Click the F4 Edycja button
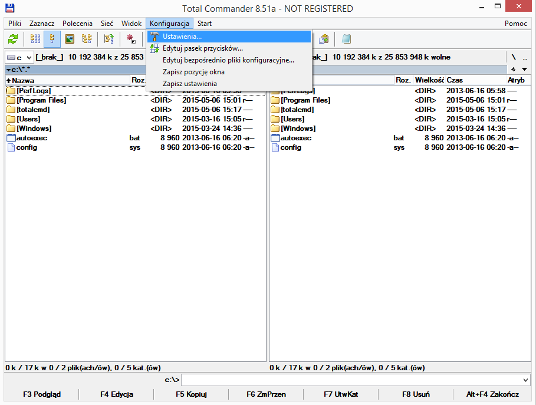536x405 pixels. 117,394
